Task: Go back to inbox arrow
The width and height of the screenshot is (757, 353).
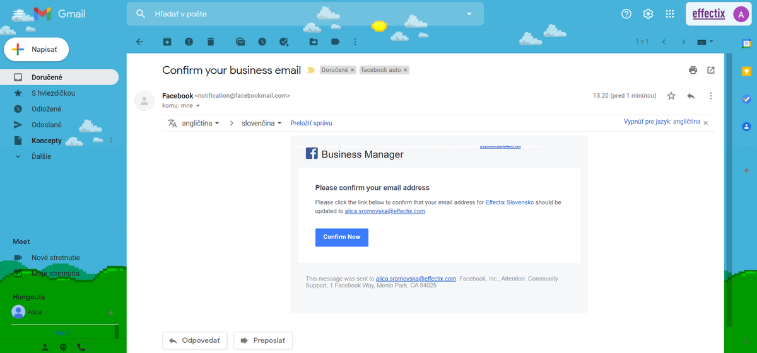Action: point(140,42)
